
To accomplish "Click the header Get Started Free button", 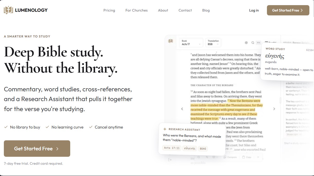I will tap(288, 10).
